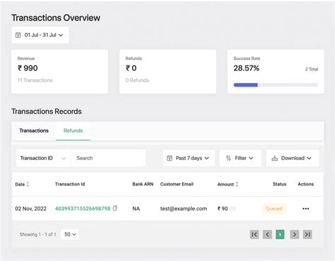335x261 pixels.
Task: Copy the transaction ID with the copy icon
Action: coord(115,208)
